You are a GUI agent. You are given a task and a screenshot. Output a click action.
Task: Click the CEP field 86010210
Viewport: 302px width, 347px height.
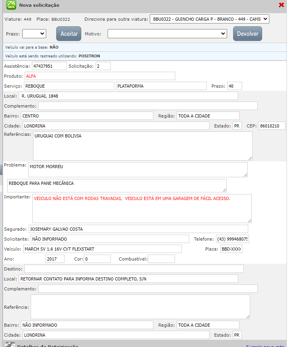(272, 126)
